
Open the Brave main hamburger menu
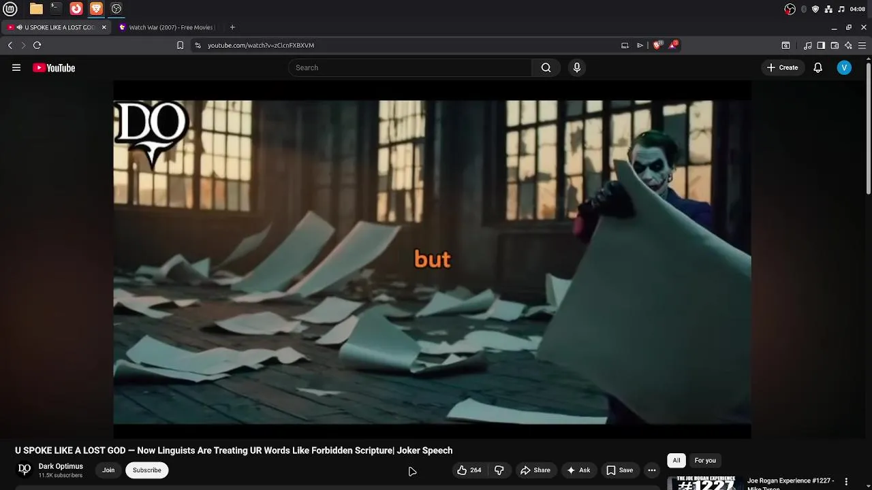pos(862,46)
